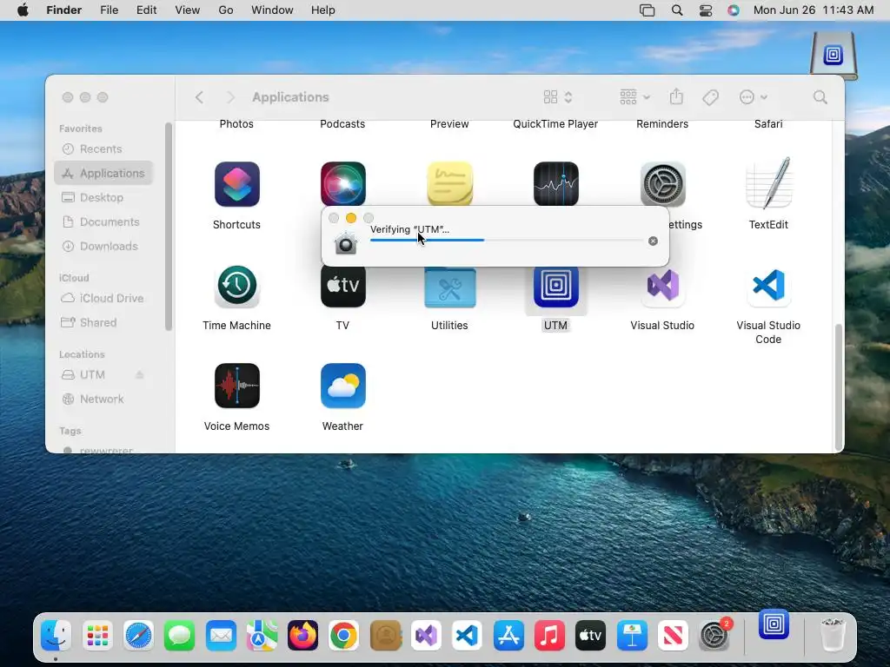The height and width of the screenshot is (667, 890).
Task: Eject the UTM volume in sidebar
Action: tap(140, 374)
